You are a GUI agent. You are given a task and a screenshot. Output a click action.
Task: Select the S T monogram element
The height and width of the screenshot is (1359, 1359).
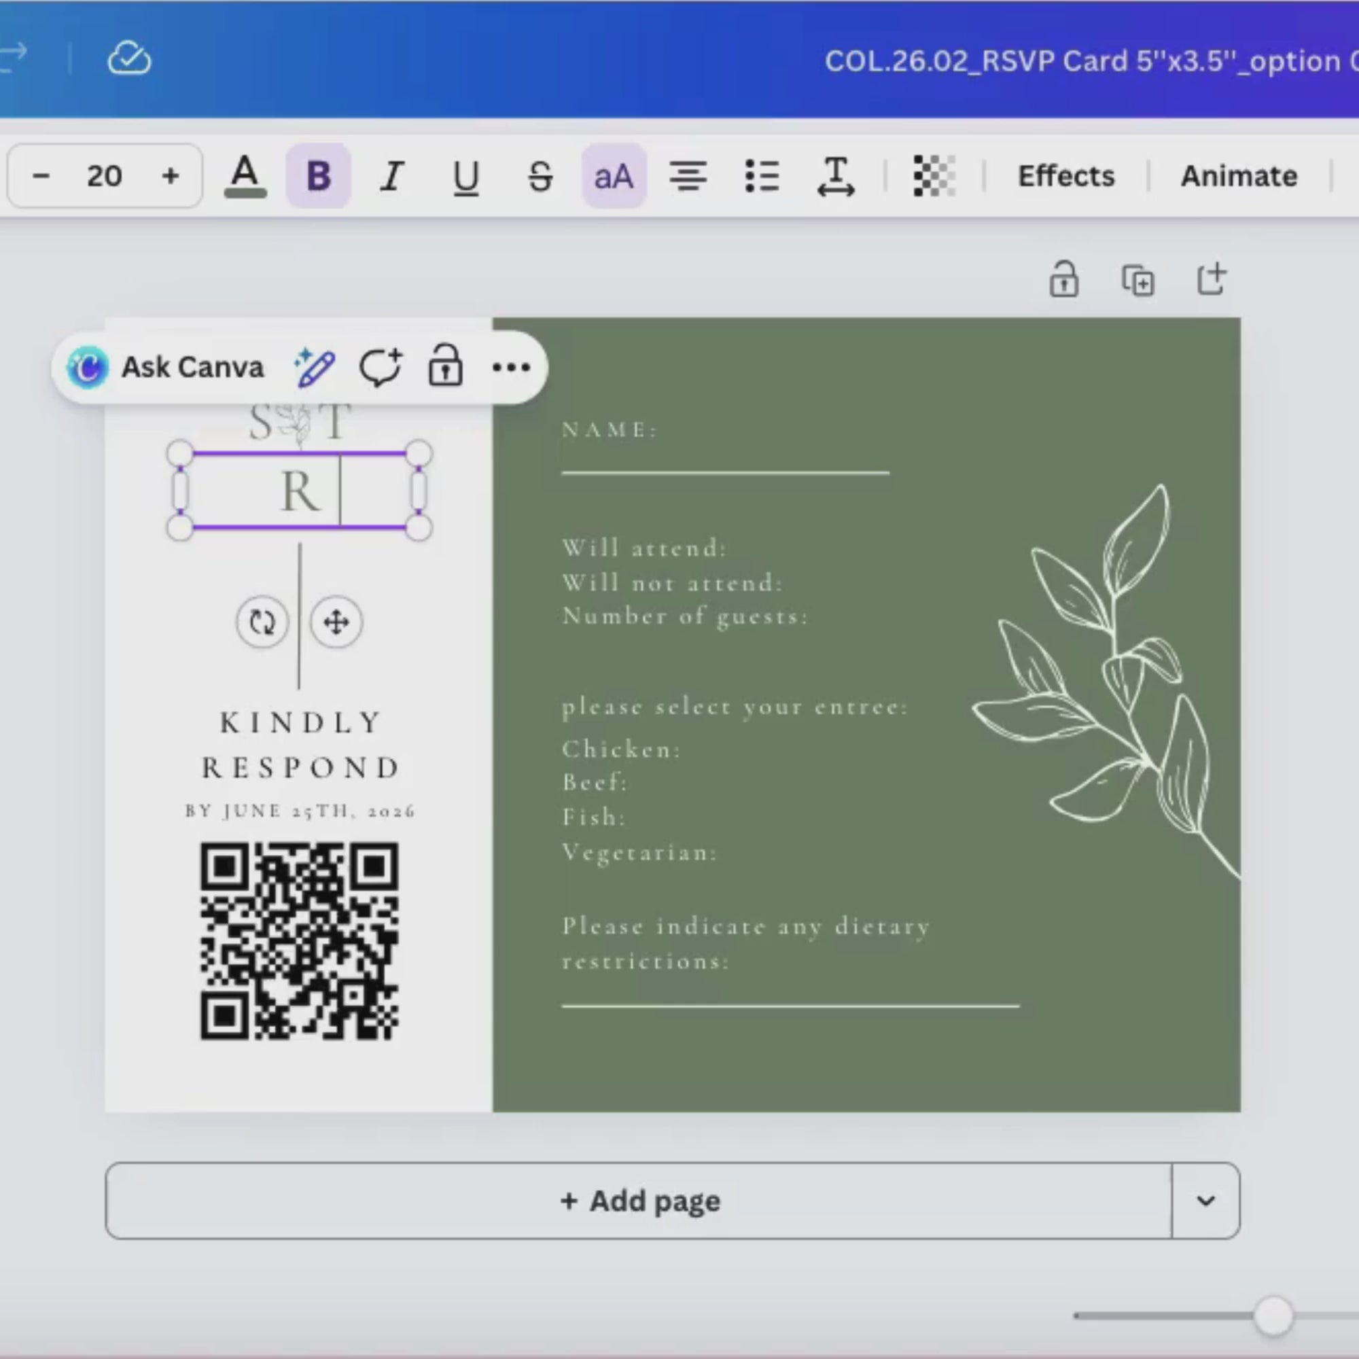coord(300,423)
